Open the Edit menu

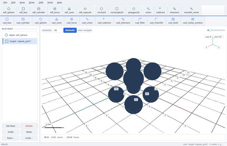point(13,3)
